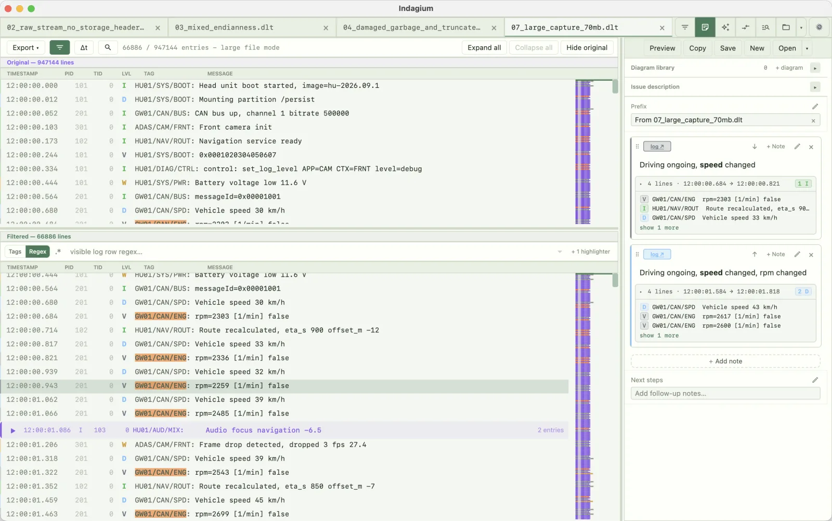This screenshot has height=521, width=832.
Task: Click Expand all button
Action: pos(484,47)
